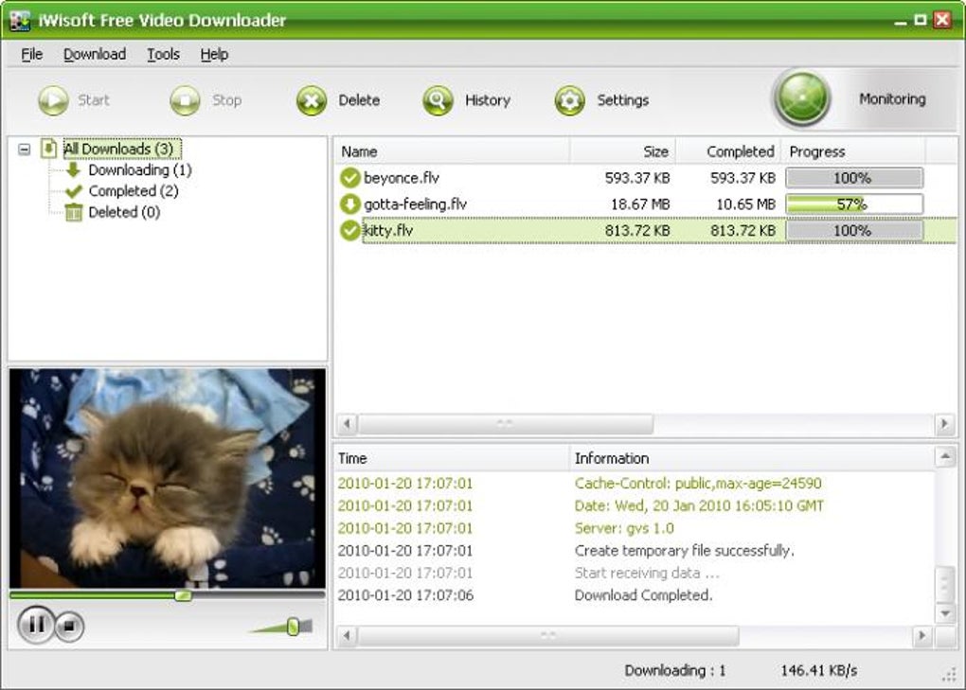Click the download list horizontal scrollbar thumb
Viewport: 966px width, 690px height.
point(506,424)
